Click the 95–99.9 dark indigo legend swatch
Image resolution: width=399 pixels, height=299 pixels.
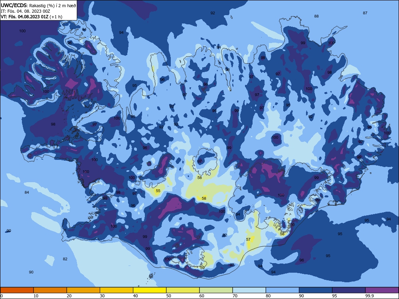(x=349, y=290)
